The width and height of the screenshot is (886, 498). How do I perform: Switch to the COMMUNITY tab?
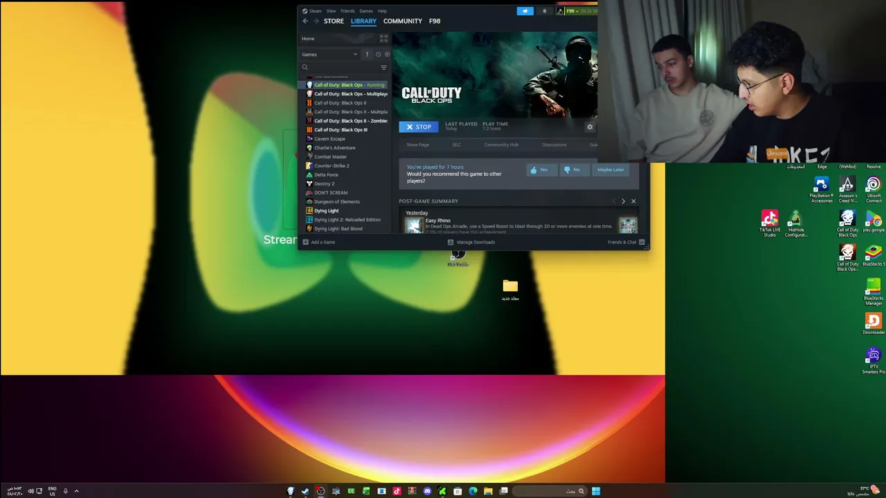point(403,21)
